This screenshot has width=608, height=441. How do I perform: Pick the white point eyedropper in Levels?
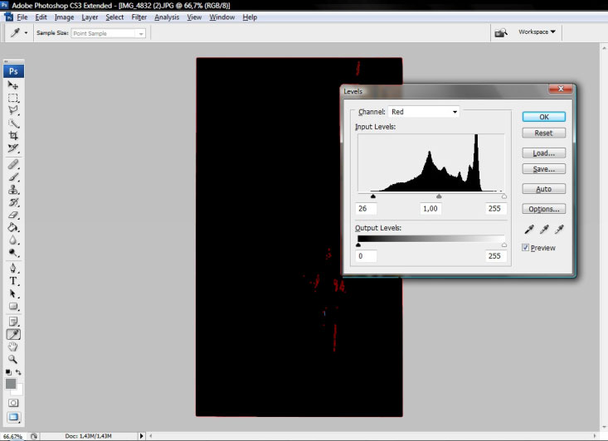[559, 230]
